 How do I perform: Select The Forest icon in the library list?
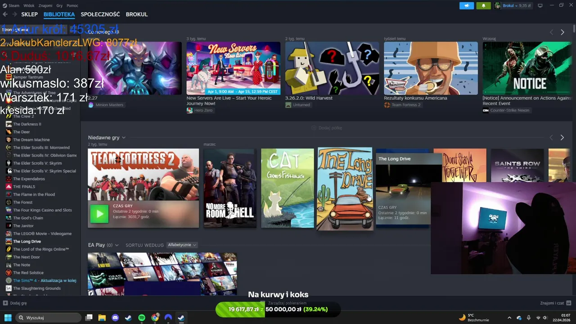[x=9, y=202]
